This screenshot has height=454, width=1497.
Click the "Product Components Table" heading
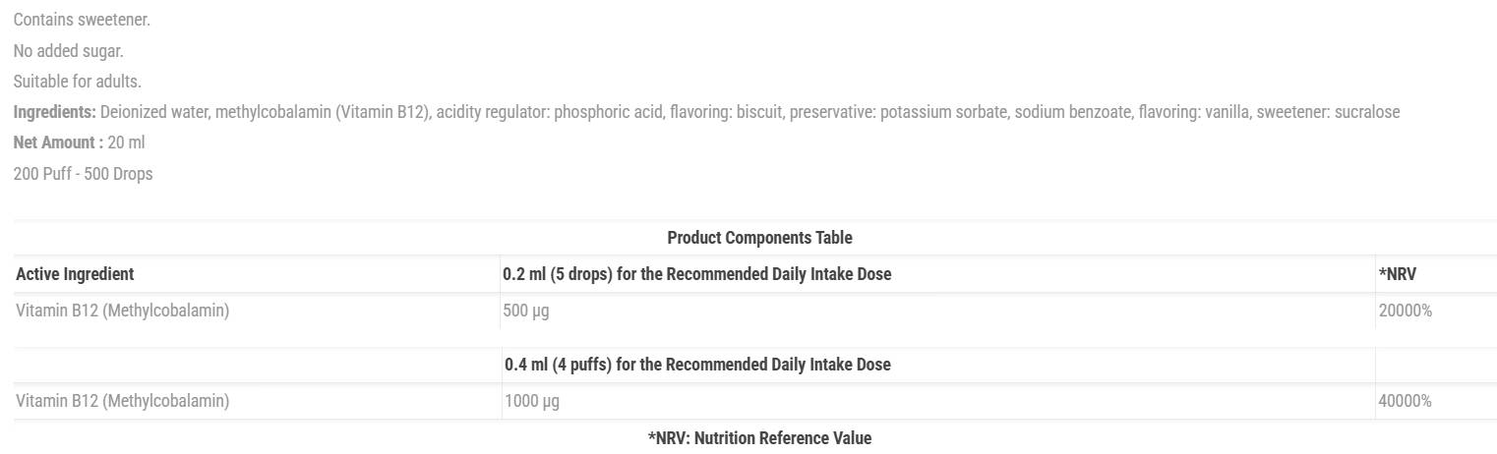[x=759, y=238]
